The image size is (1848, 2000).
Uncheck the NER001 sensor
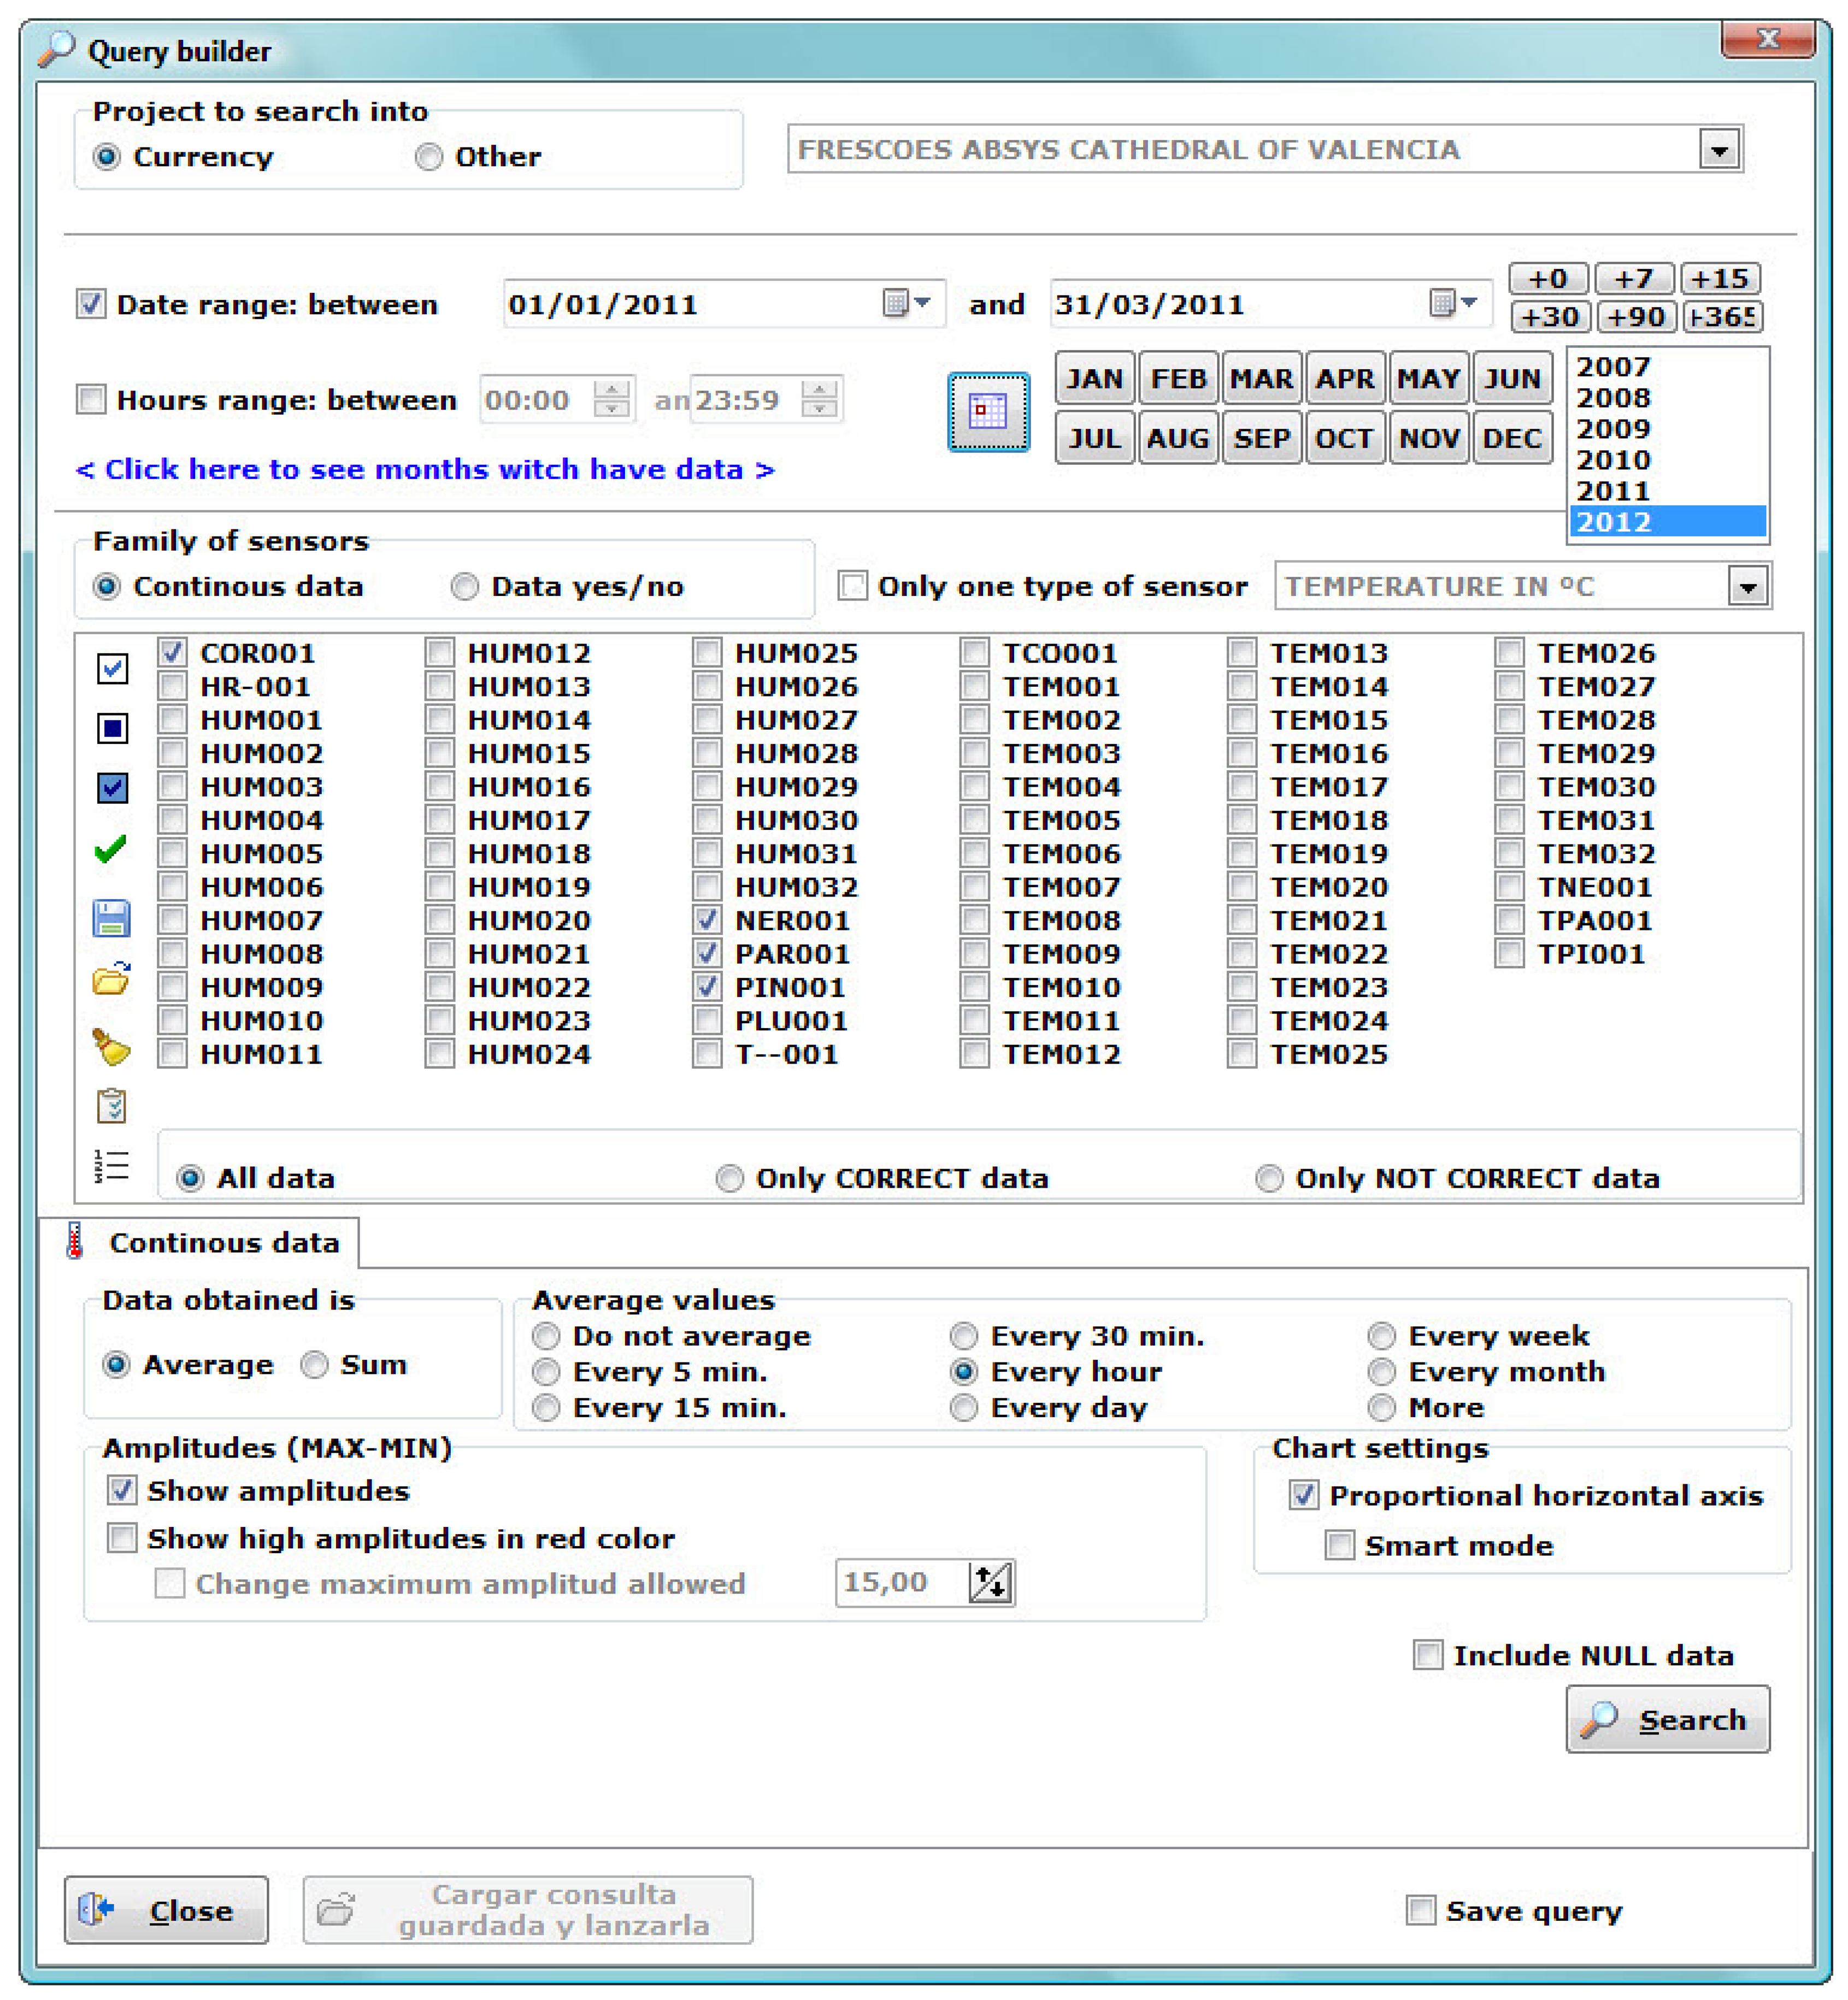click(707, 920)
